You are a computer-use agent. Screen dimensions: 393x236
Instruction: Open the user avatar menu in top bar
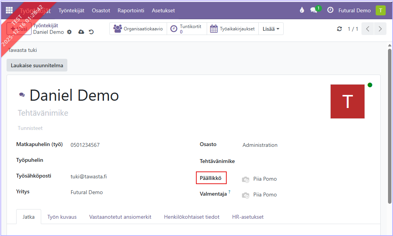pos(380,10)
